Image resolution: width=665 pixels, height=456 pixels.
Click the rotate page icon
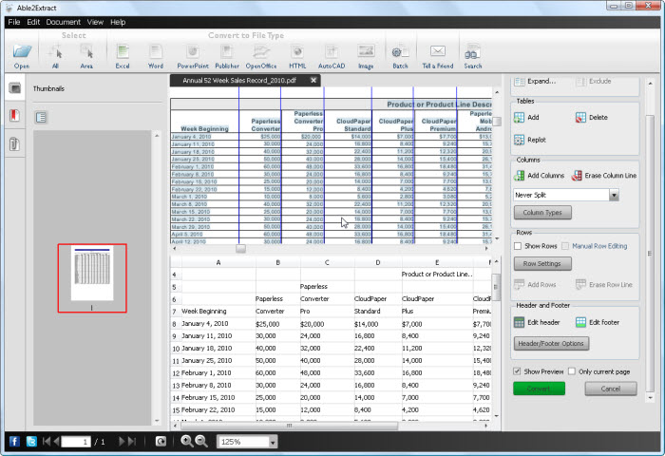point(161,442)
